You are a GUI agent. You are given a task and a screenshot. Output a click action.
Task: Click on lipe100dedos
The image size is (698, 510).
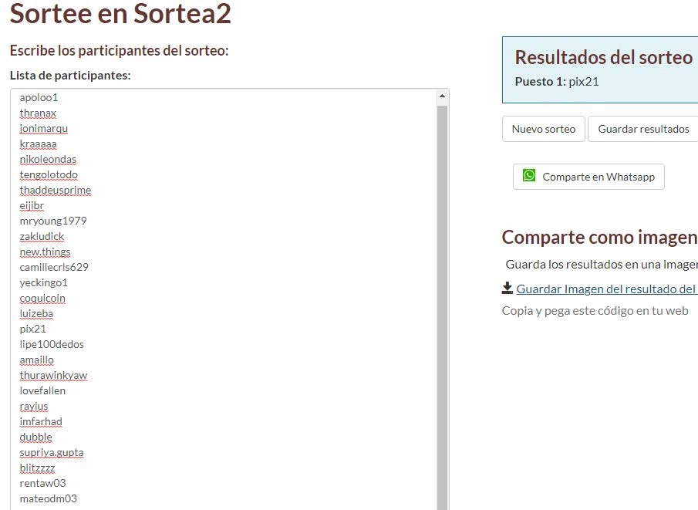coord(52,344)
